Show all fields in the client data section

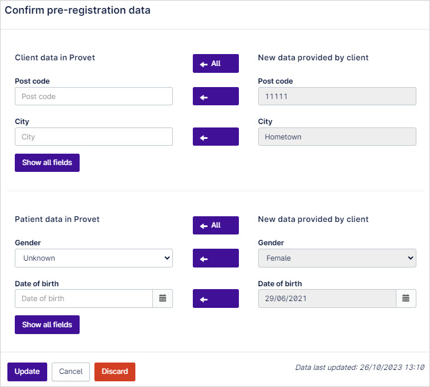point(47,163)
